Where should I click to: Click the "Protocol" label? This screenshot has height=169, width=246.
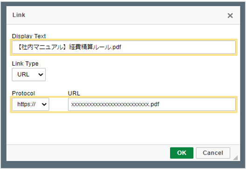[23, 93]
